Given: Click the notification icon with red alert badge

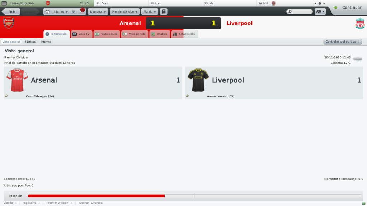Looking at the screenshot, I should click(82, 11).
